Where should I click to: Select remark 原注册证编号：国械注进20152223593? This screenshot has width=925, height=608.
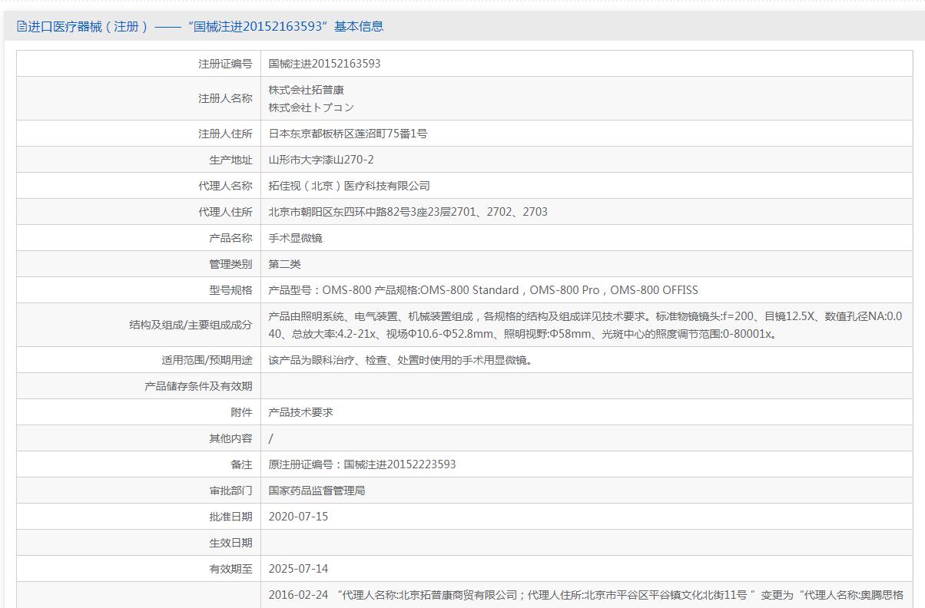point(362,464)
